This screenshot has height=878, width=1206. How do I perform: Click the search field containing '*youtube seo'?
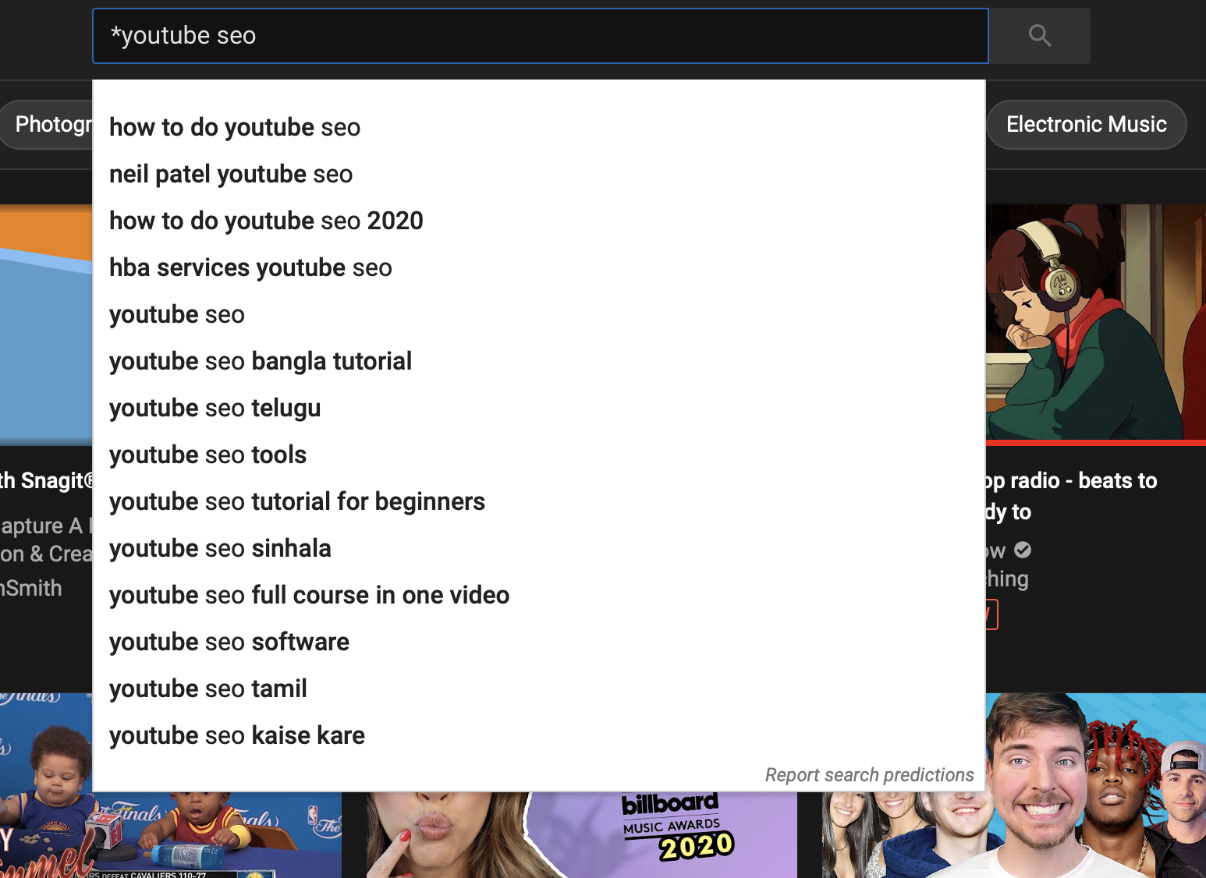[540, 36]
